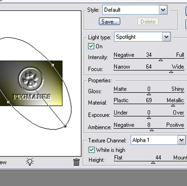Click the Focus value 64
Image resolution: width=187 pixels, height=186 pixels.
(x=149, y=66)
